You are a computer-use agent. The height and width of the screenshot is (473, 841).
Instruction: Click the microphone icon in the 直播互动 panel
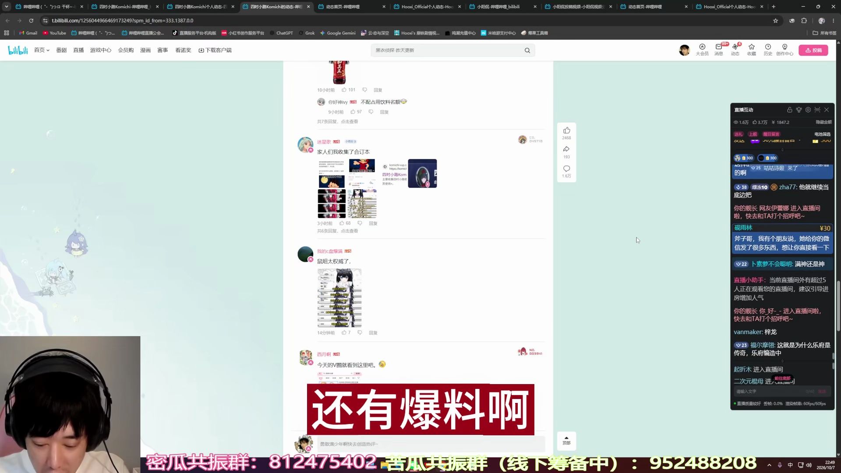(799, 110)
